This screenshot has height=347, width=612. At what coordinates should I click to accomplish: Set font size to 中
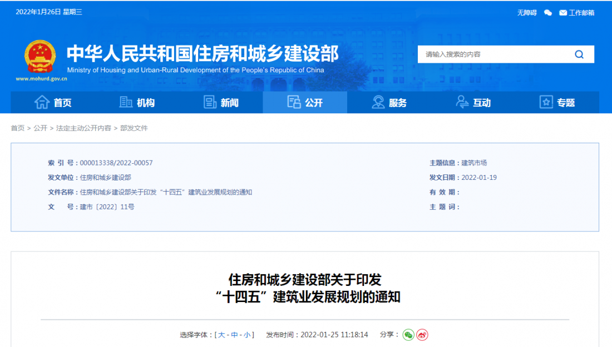click(x=234, y=335)
